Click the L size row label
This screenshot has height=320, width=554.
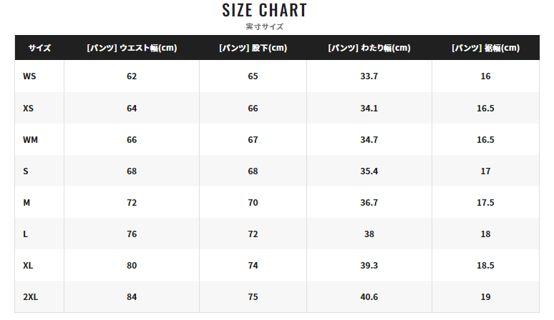(26, 234)
